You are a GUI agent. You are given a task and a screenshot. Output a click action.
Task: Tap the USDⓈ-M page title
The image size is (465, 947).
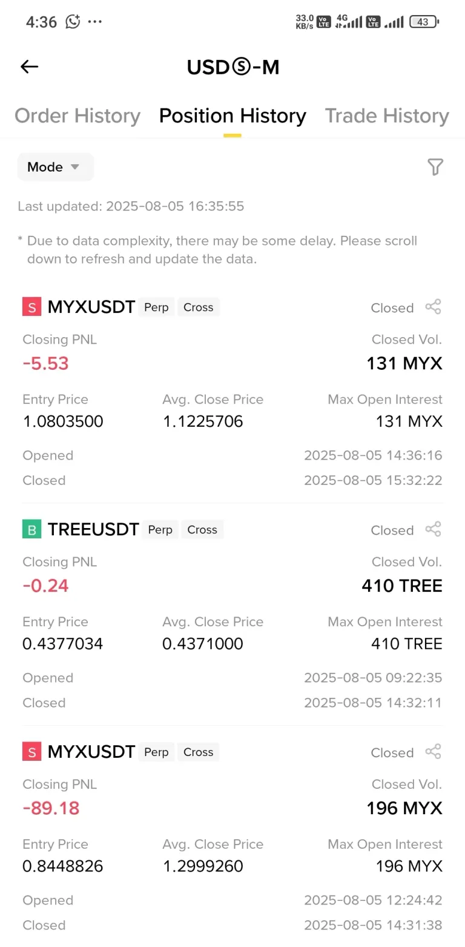click(232, 67)
